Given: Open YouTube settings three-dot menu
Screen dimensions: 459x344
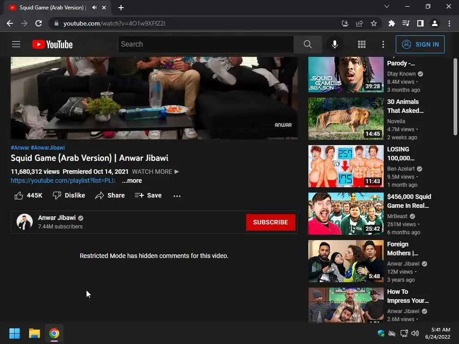Looking at the screenshot, I should point(383,44).
